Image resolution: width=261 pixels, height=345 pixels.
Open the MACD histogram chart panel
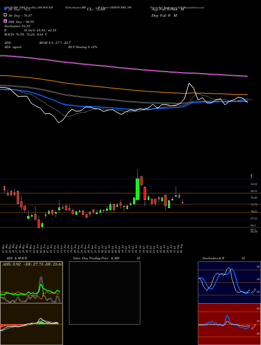31,324
